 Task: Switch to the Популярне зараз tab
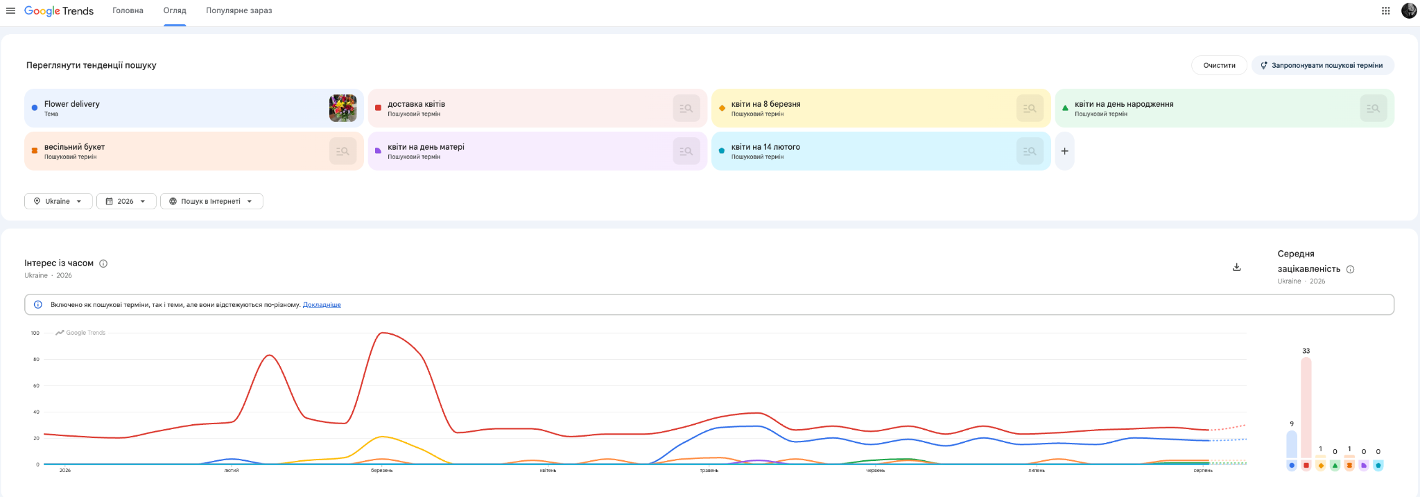point(239,10)
